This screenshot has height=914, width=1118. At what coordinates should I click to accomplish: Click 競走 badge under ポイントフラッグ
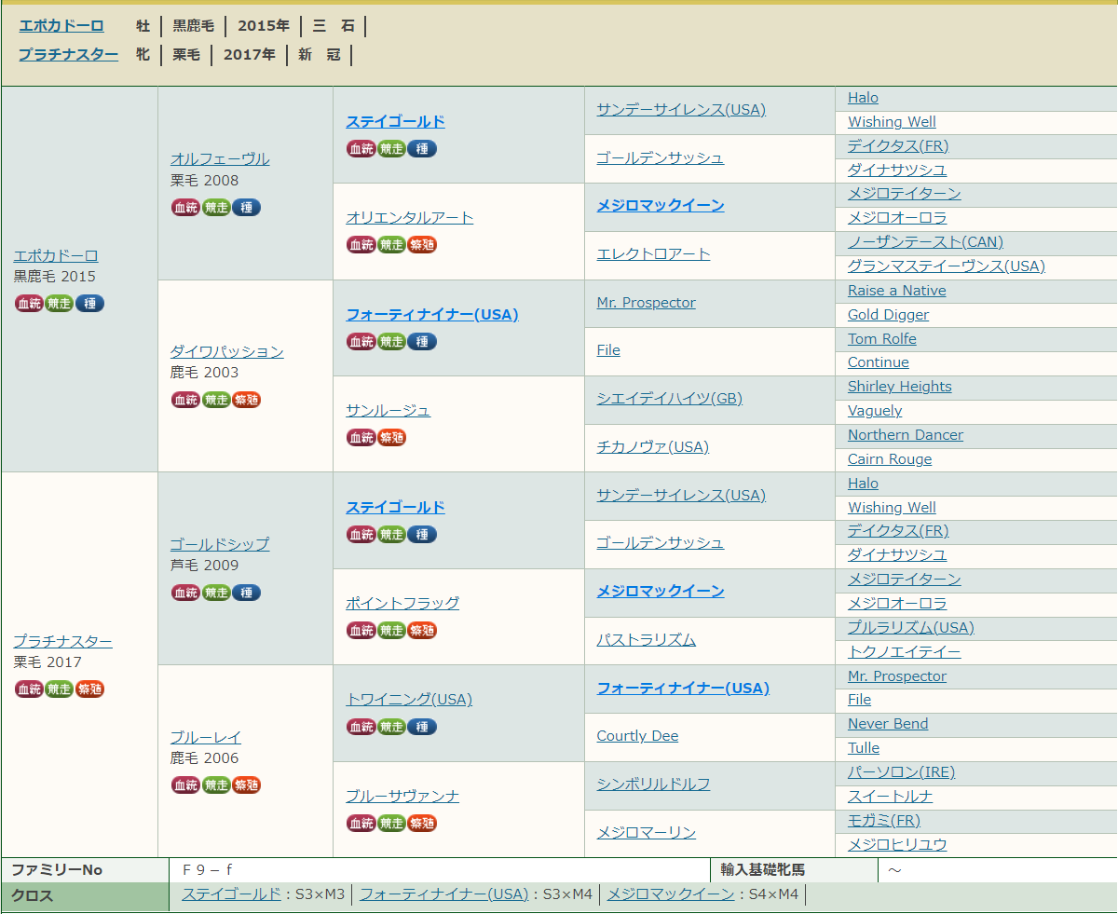click(392, 630)
